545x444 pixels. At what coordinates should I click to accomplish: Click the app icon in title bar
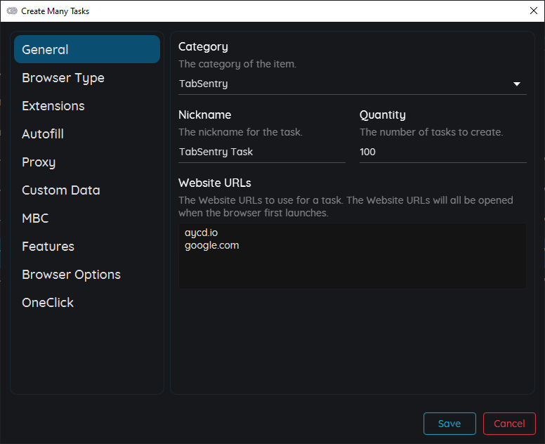(12, 11)
